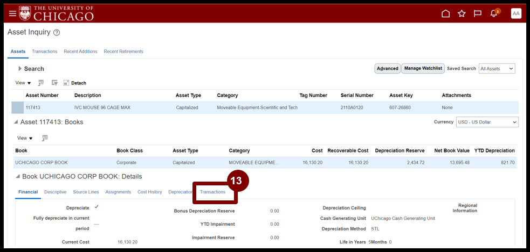Go to the Home icon
Viewport: 530px width, 252px height.
446,13
